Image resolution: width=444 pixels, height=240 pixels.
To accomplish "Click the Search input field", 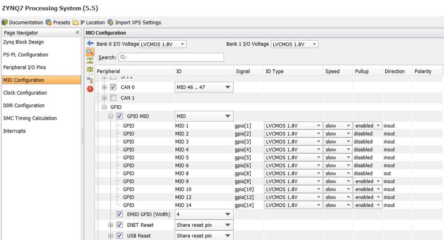I will tap(171, 57).
